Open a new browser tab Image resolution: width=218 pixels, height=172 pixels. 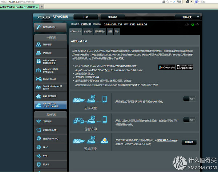pos(41,7)
